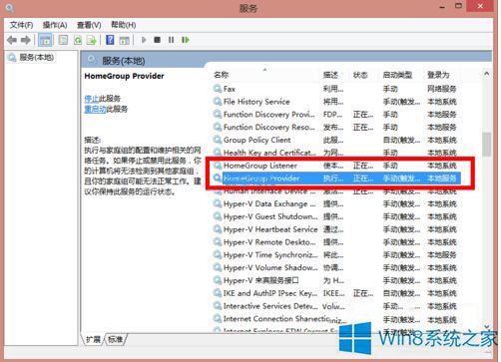Select Hyper-V Data Exchange service
The height and width of the screenshot is (362, 501).
coord(336,203)
